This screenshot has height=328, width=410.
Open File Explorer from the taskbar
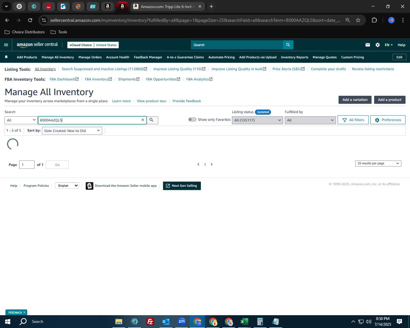point(119,322)
